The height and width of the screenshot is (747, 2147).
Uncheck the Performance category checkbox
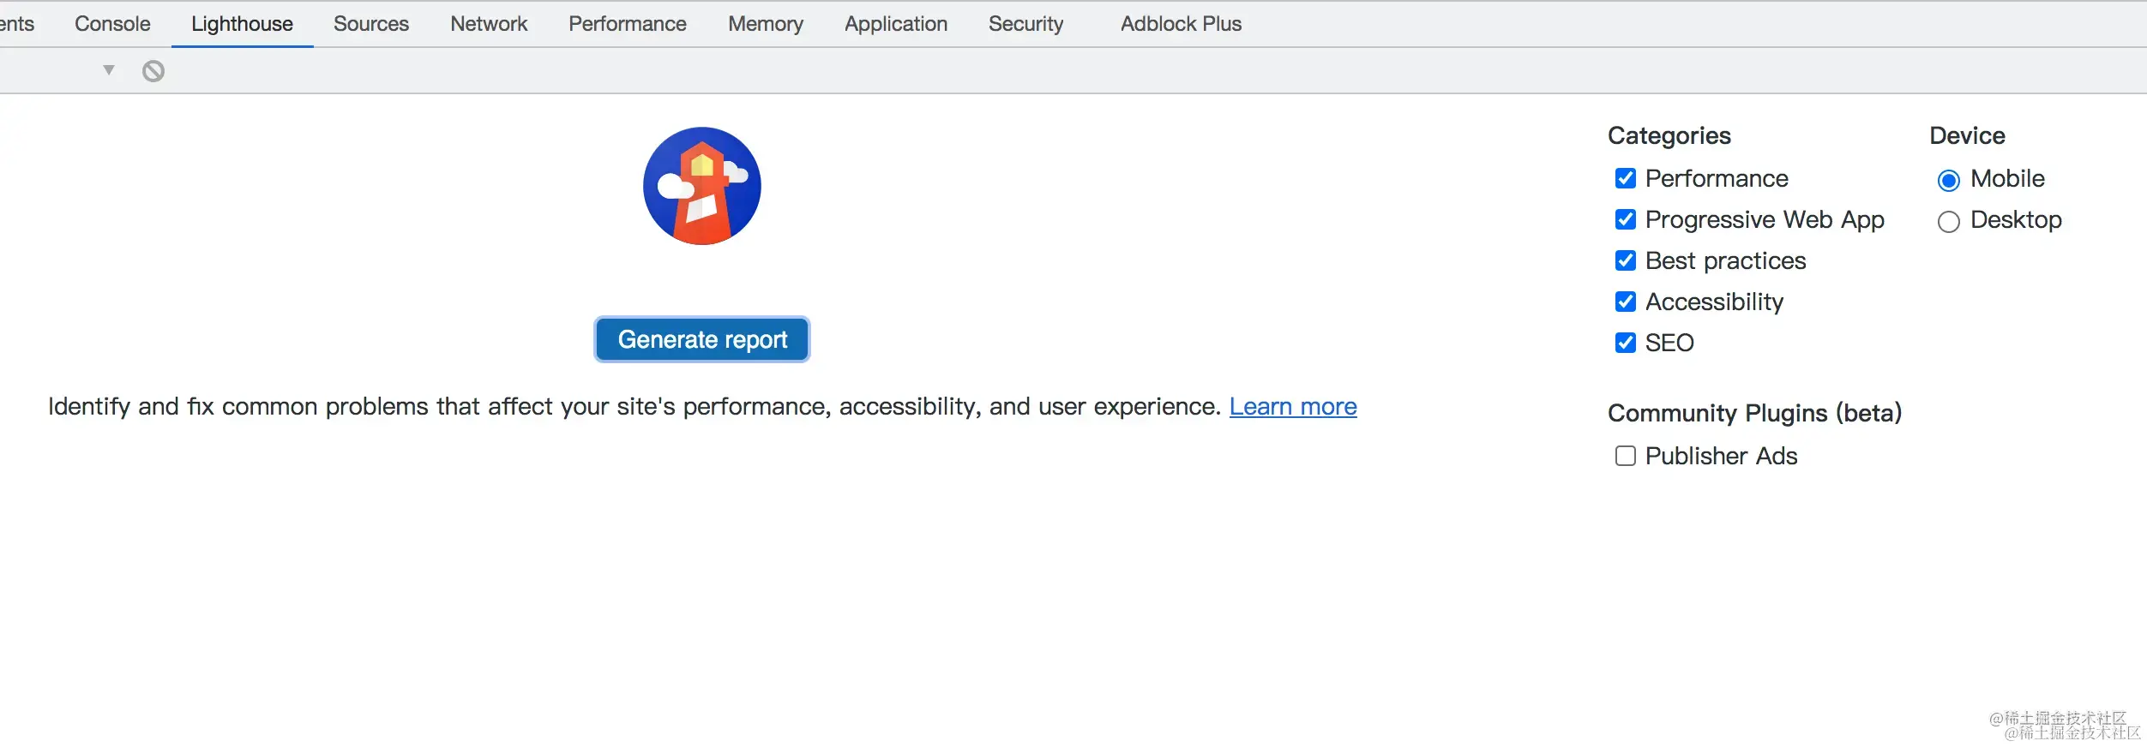[x=1625, y=178]
